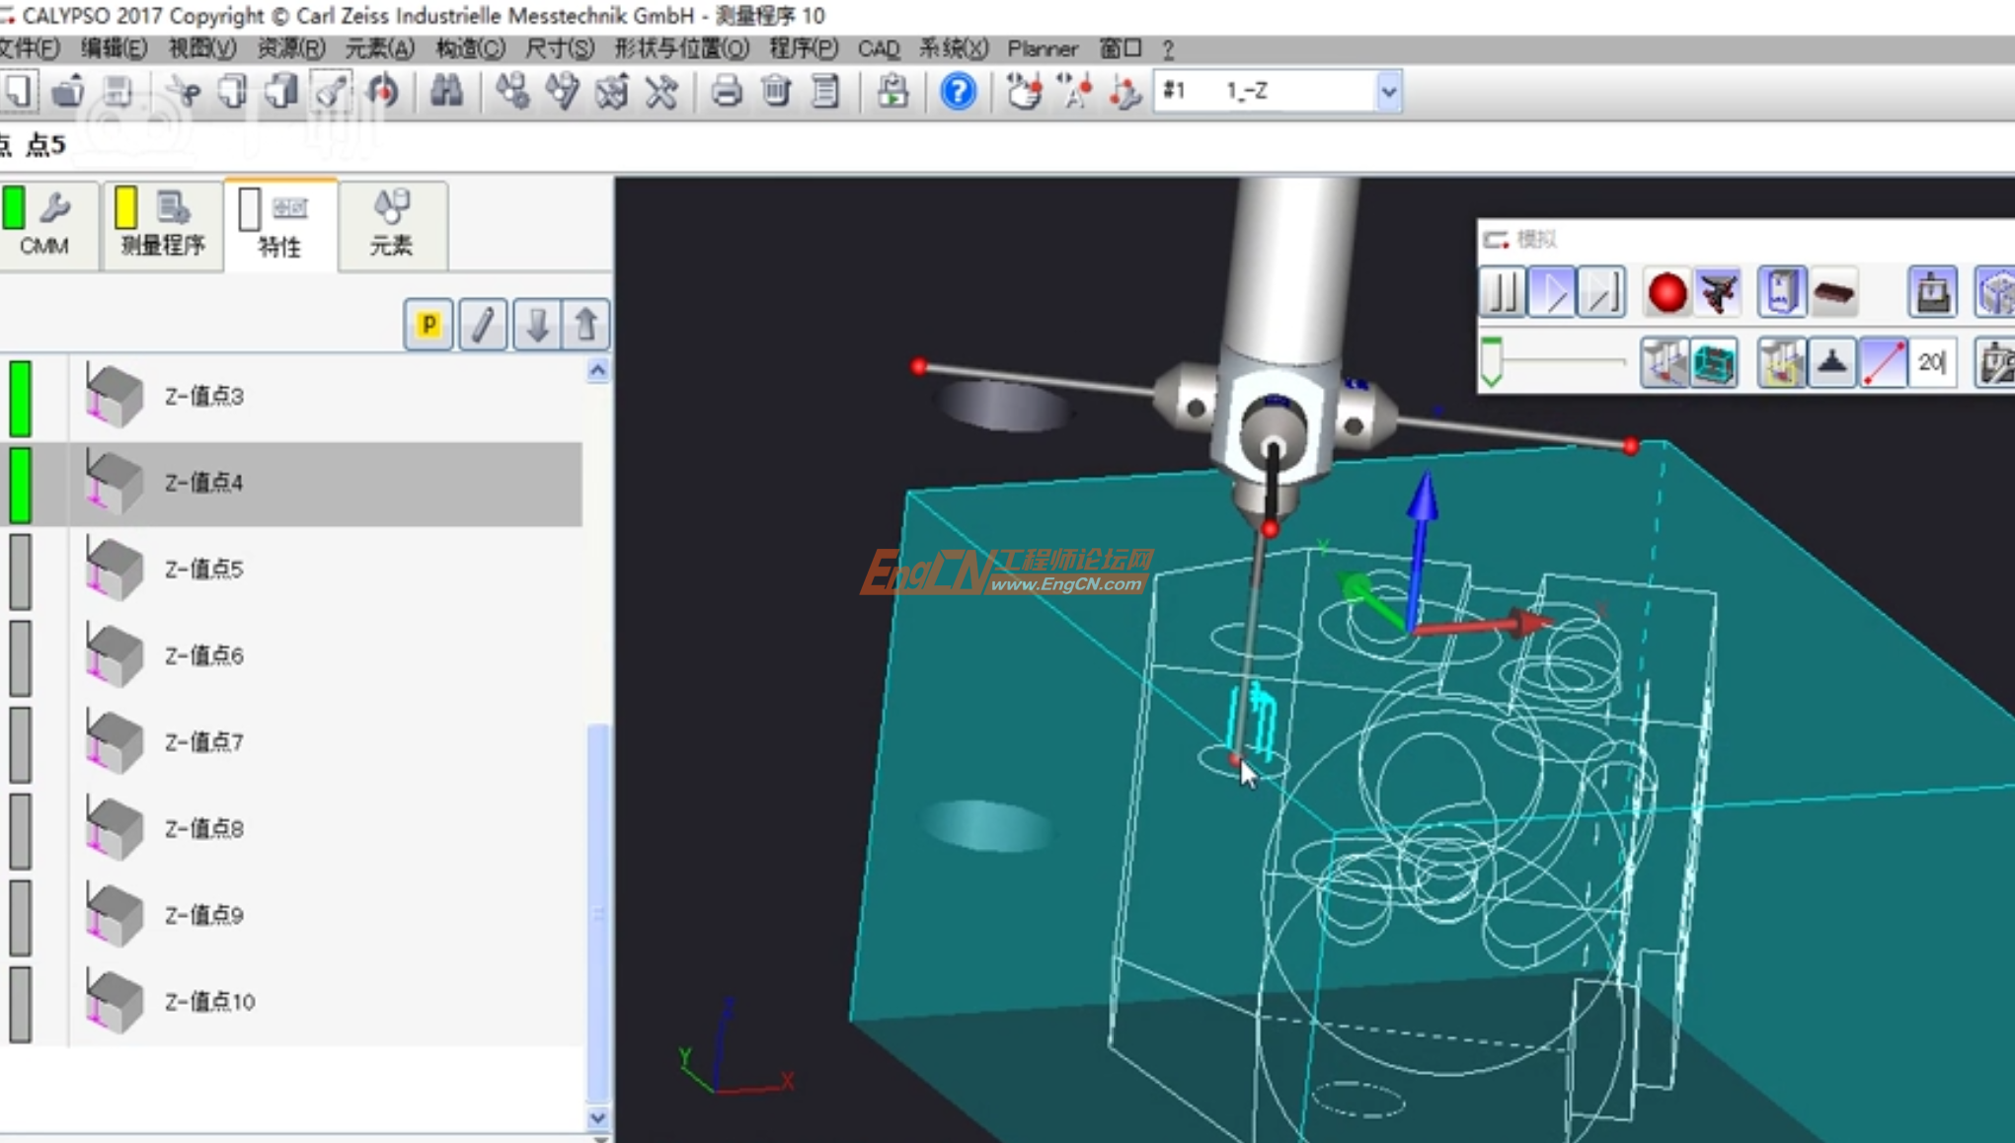Click the yellow P button above characteristic list
The image size is (2015, 1143).
(428, 325)
